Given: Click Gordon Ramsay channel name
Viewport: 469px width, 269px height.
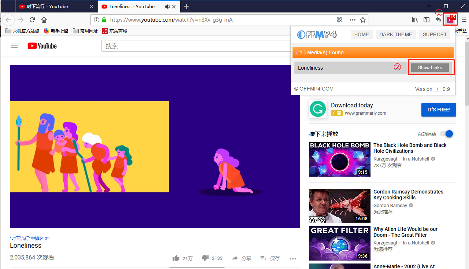Looking at the screenshot, I should [x=390, y=206].
